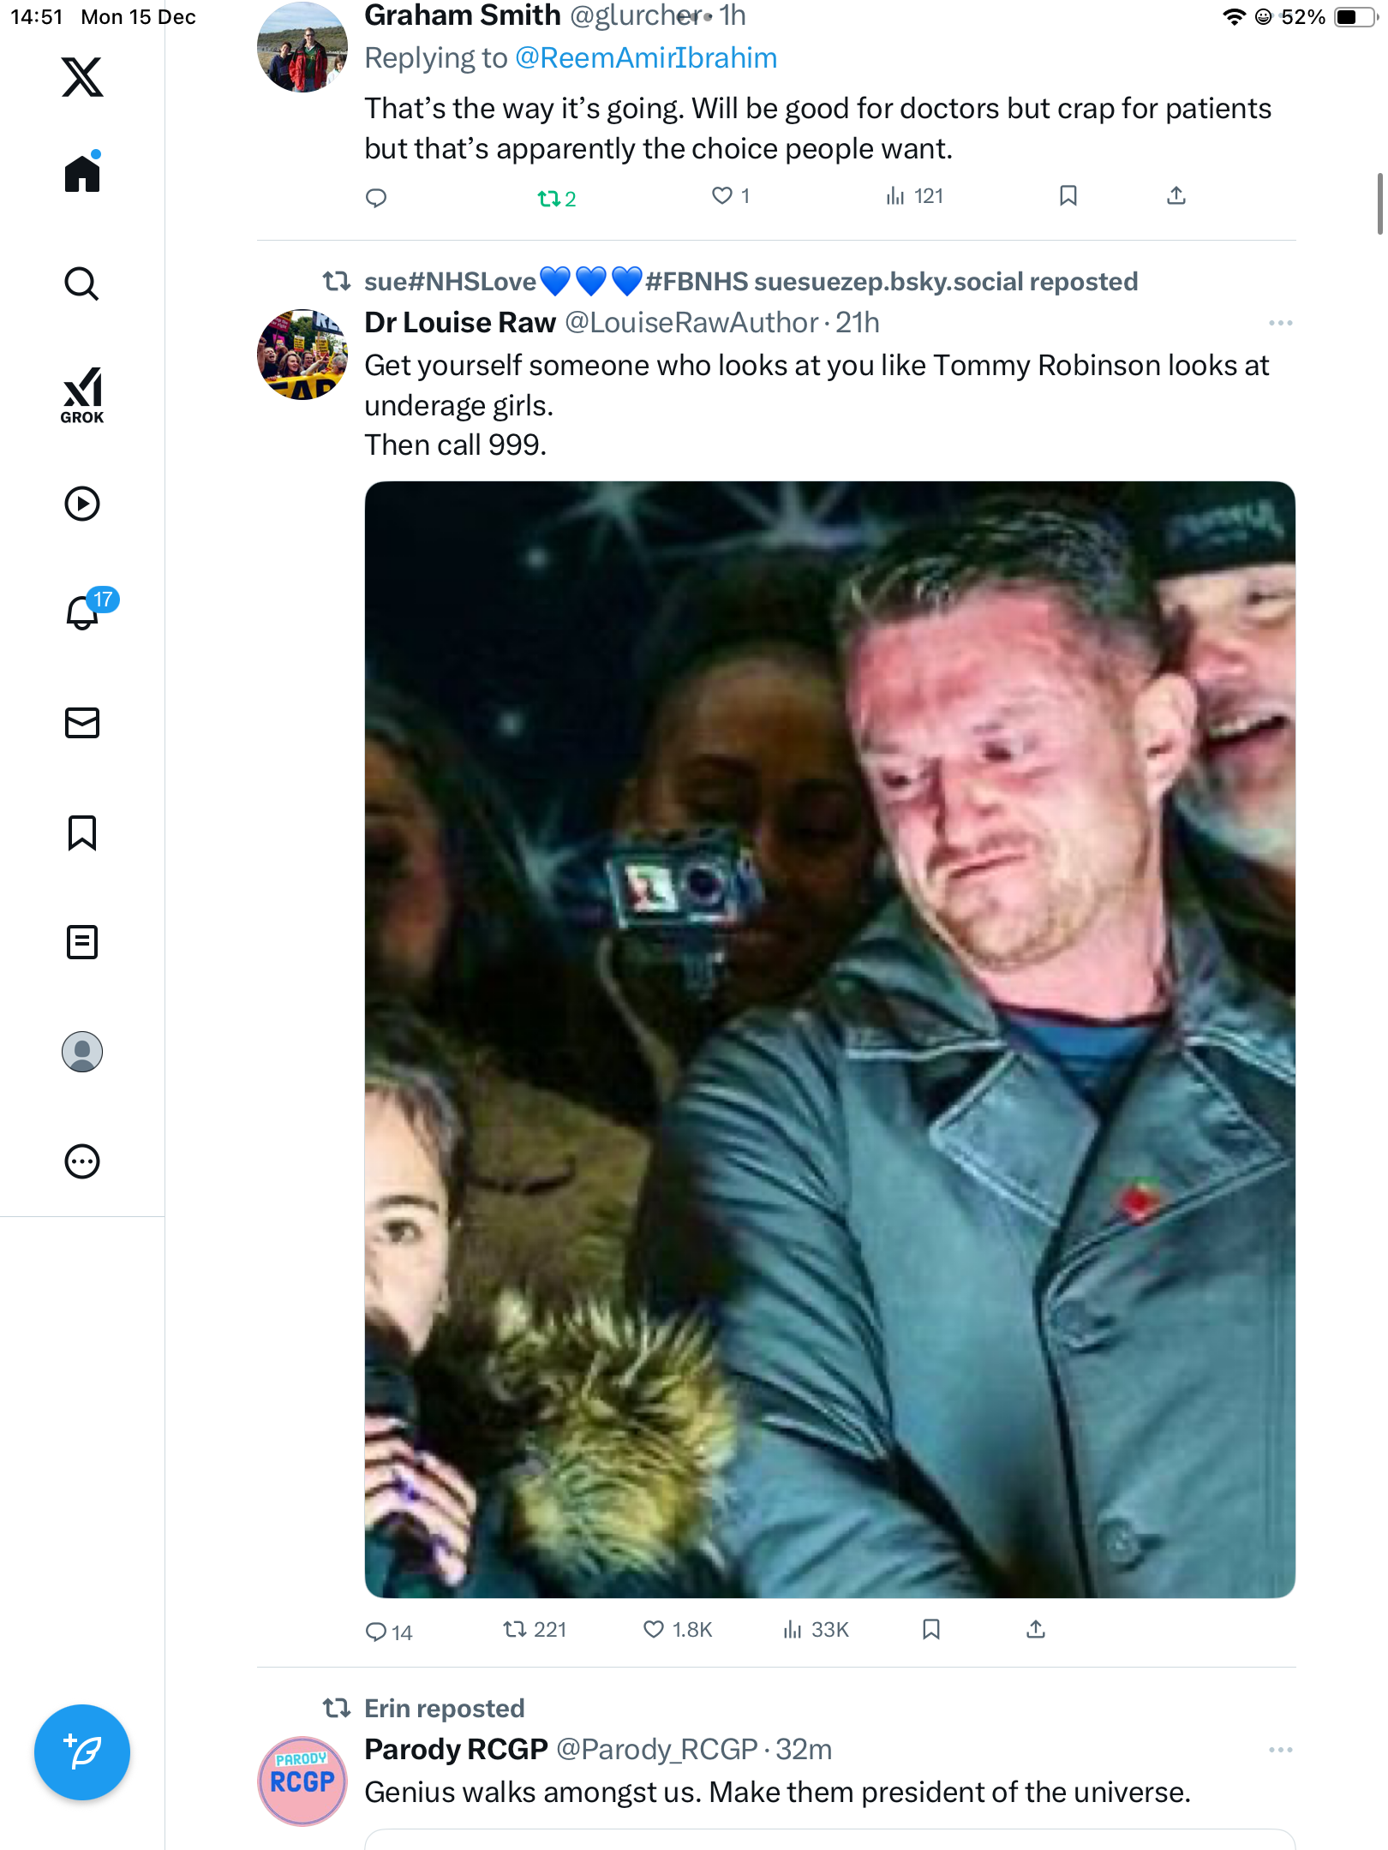Open more options on Parody RCGP post

[x=1280, y=1750]
